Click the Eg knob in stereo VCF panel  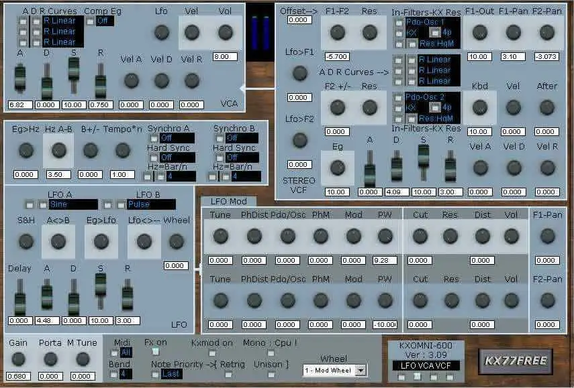pos(337,168)
